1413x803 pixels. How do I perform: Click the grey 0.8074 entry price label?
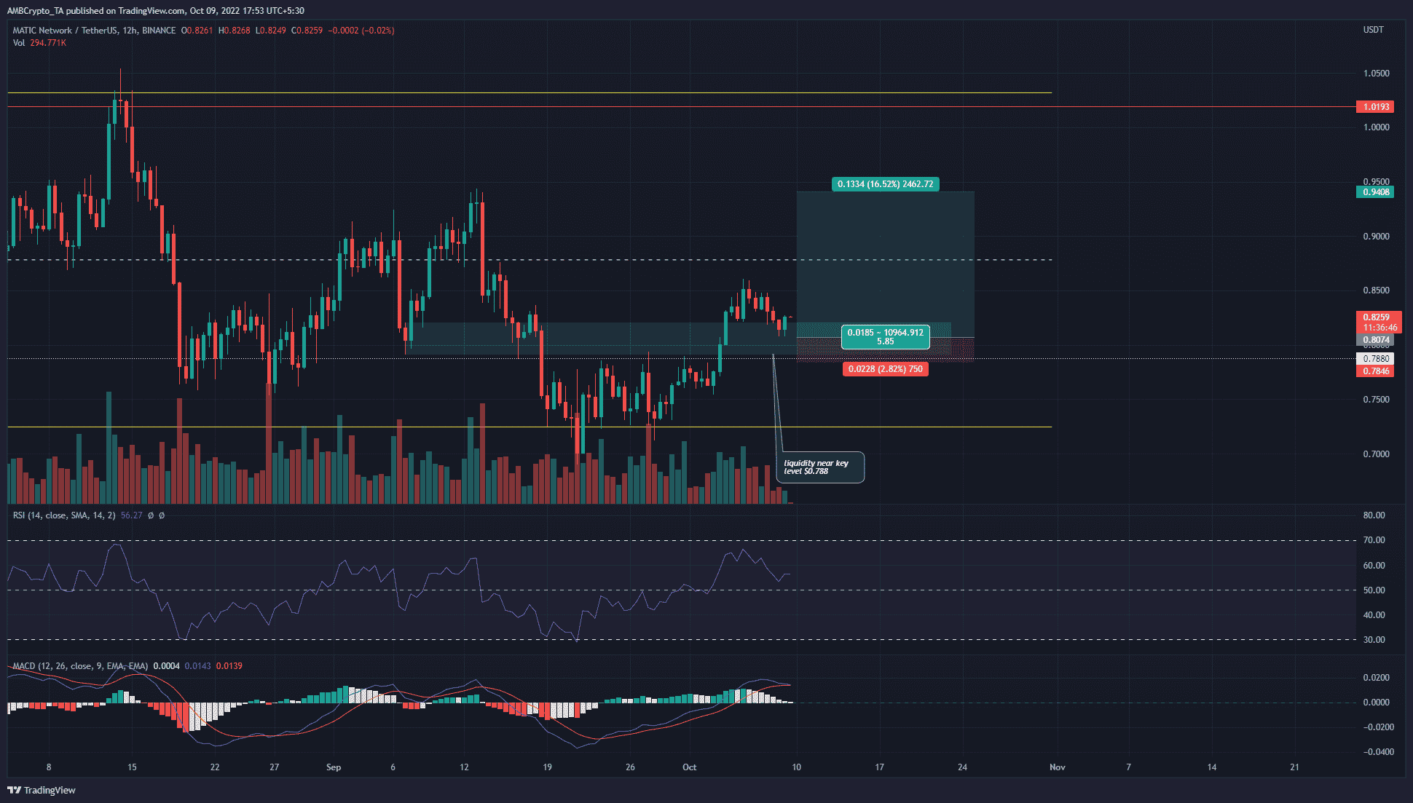[x=1374, y=340]
